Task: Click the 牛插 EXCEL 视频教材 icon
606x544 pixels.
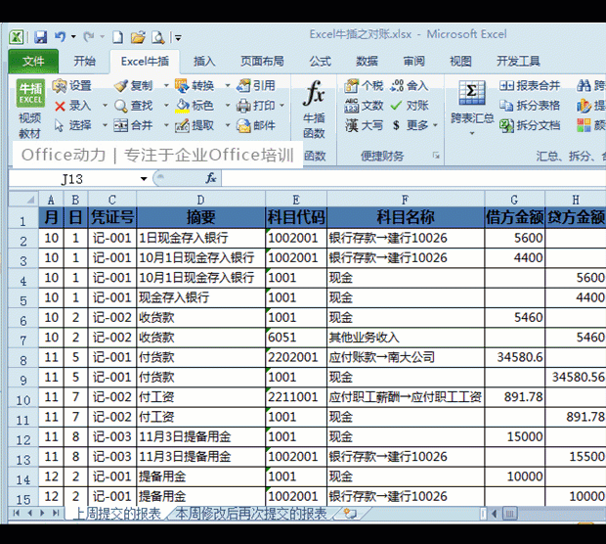Action: (30, 93)
